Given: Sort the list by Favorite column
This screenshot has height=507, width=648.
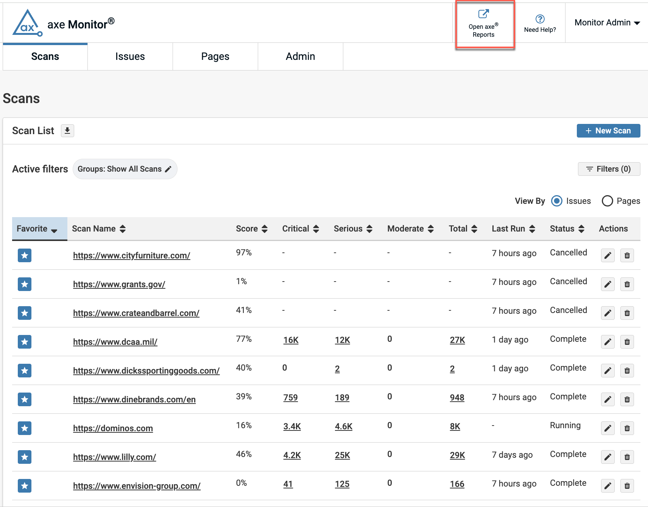Looking at the screenshot, I should coord(37,229).
